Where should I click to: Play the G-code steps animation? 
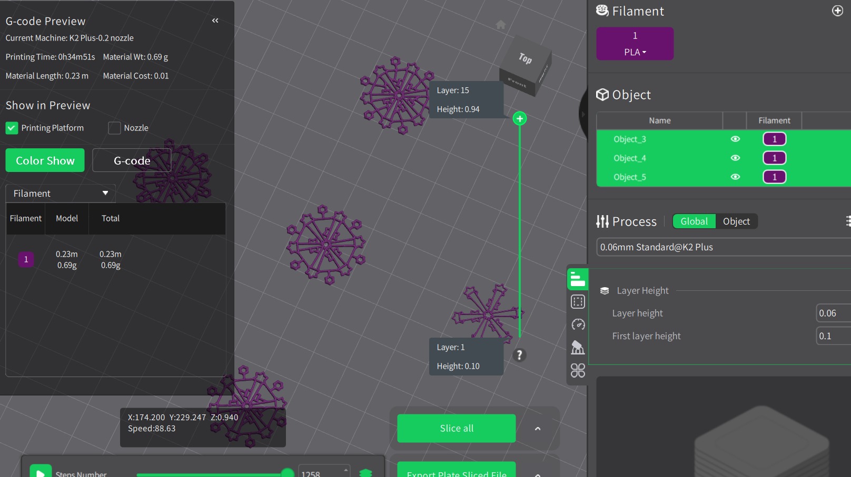(x=41, y=471)
